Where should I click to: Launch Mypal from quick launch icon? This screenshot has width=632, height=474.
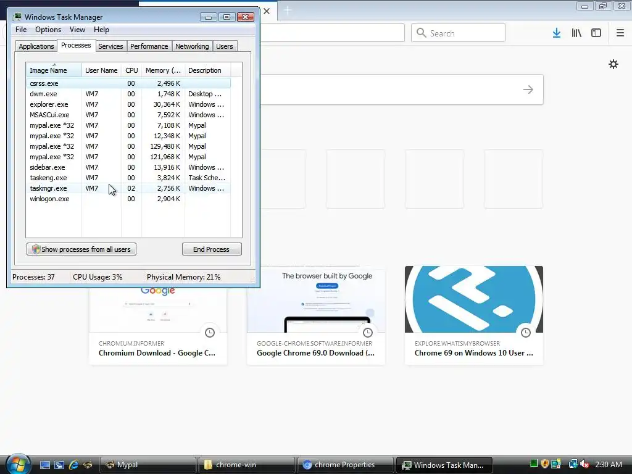click(87, 465)
